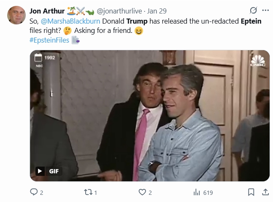Click the 1992 calendar icon overlay
The height and width of the screenshot is (202, 273).
(38, 57)
